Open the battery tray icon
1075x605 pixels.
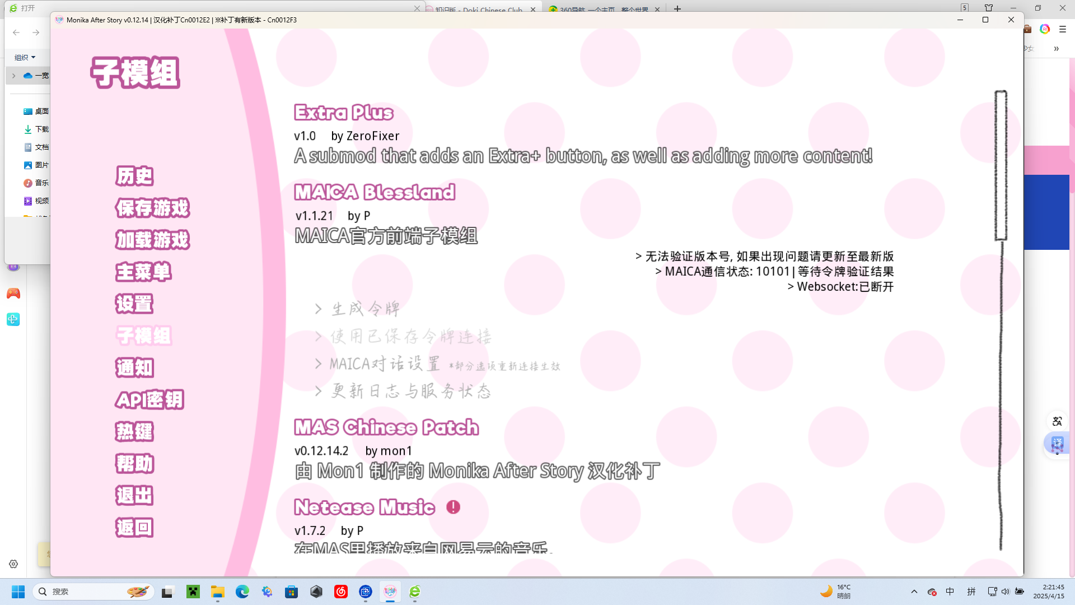[x=1020, y=592]
